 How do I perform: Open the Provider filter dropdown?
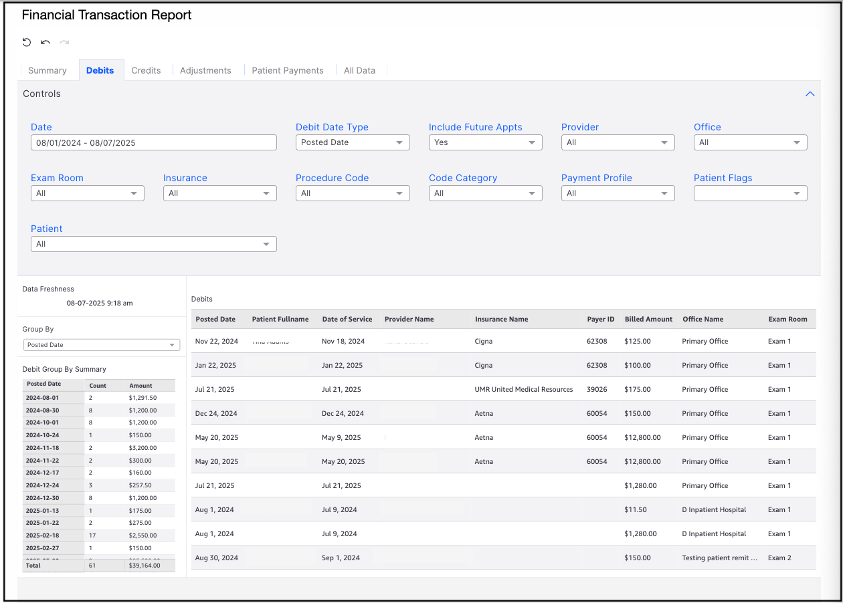618,142
